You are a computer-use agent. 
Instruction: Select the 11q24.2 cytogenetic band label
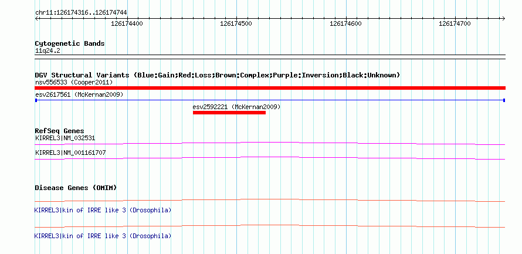pyautogui.click(x=48, y=51)
